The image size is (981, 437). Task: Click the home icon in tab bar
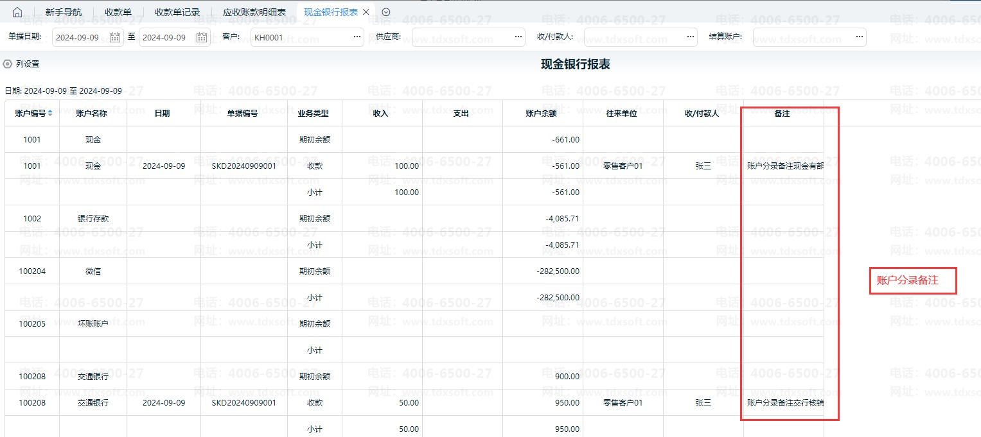point(17,12)
